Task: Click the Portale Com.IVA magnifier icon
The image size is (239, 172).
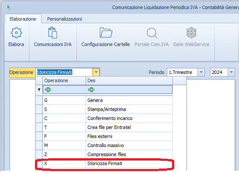Action: pos(152,33)
